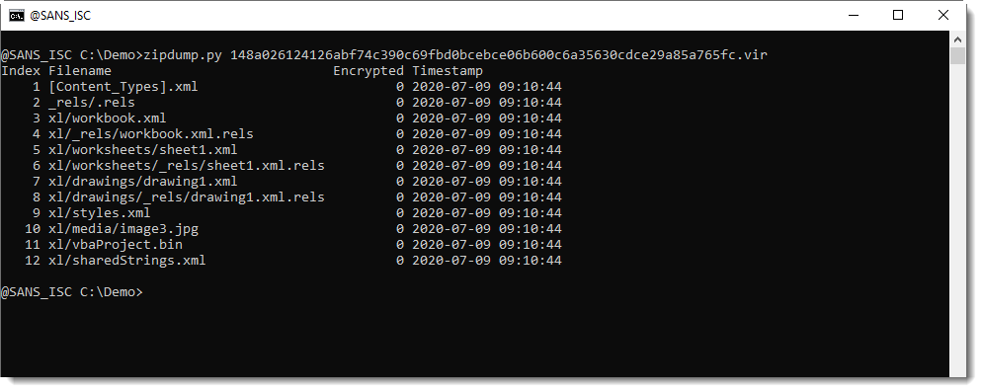Click the scrollbar up arrow
Viewport: 982px width, 392px height.
pyautogui.click(x=957, y=39)
